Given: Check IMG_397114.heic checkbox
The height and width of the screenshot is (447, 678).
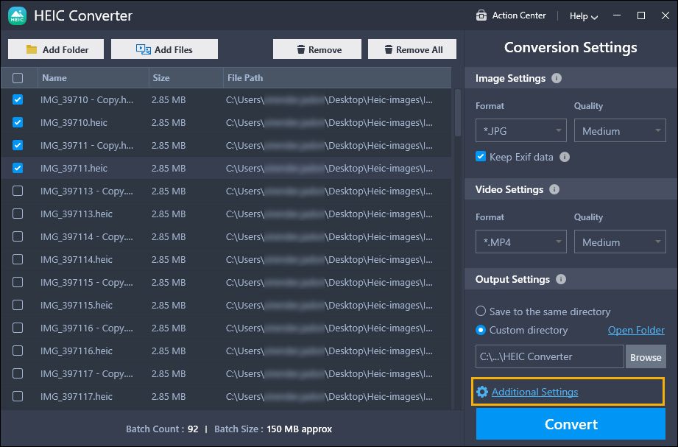Looking at the screenshot, I should pos(18,260).
